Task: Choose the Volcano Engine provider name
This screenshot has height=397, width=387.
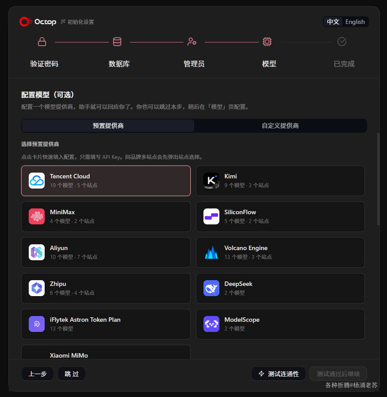Action: pyautogui.click(x=246, y=248)
